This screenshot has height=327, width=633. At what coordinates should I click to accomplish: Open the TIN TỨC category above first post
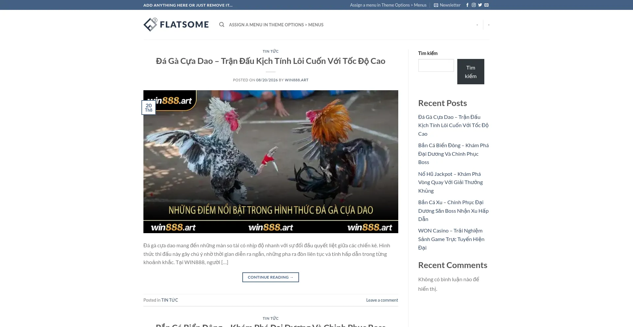(271, 51)
